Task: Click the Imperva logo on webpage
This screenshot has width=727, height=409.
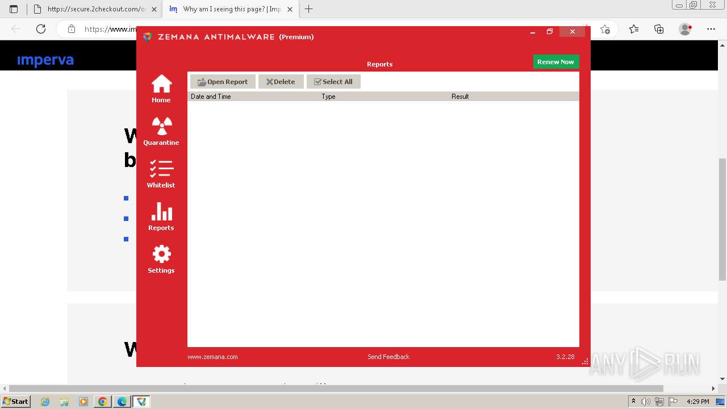Action: coord(45,60)
